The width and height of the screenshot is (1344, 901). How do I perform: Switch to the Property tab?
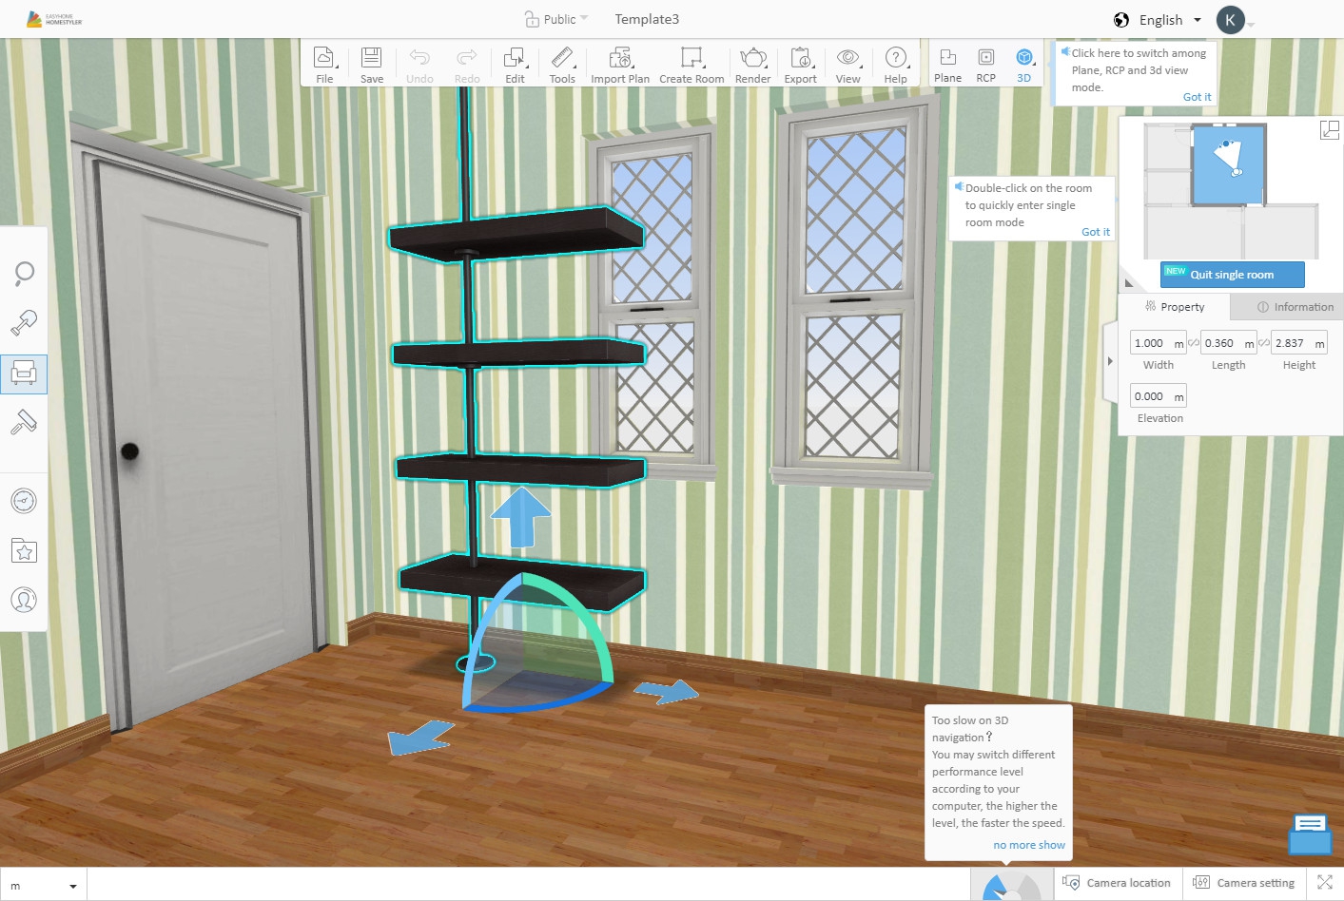tap(1175, 307)
